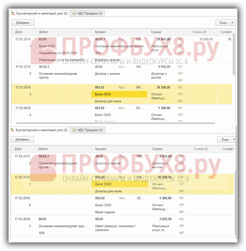The width and height of the screenshot is (246, 251).
Task: Select highlighted Бегет ООО cell in upper table
Action: 119,94
